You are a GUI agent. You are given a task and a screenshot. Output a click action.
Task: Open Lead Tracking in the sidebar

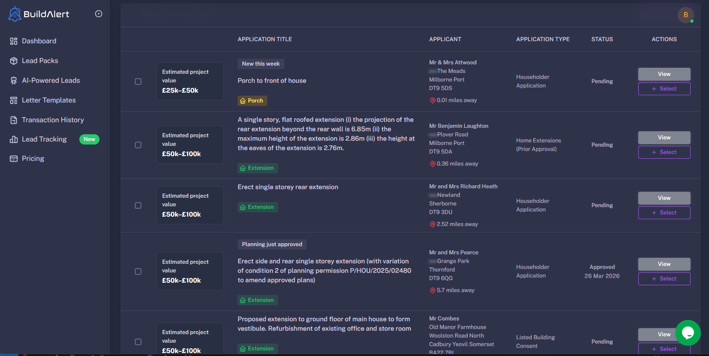coord(44,139)
